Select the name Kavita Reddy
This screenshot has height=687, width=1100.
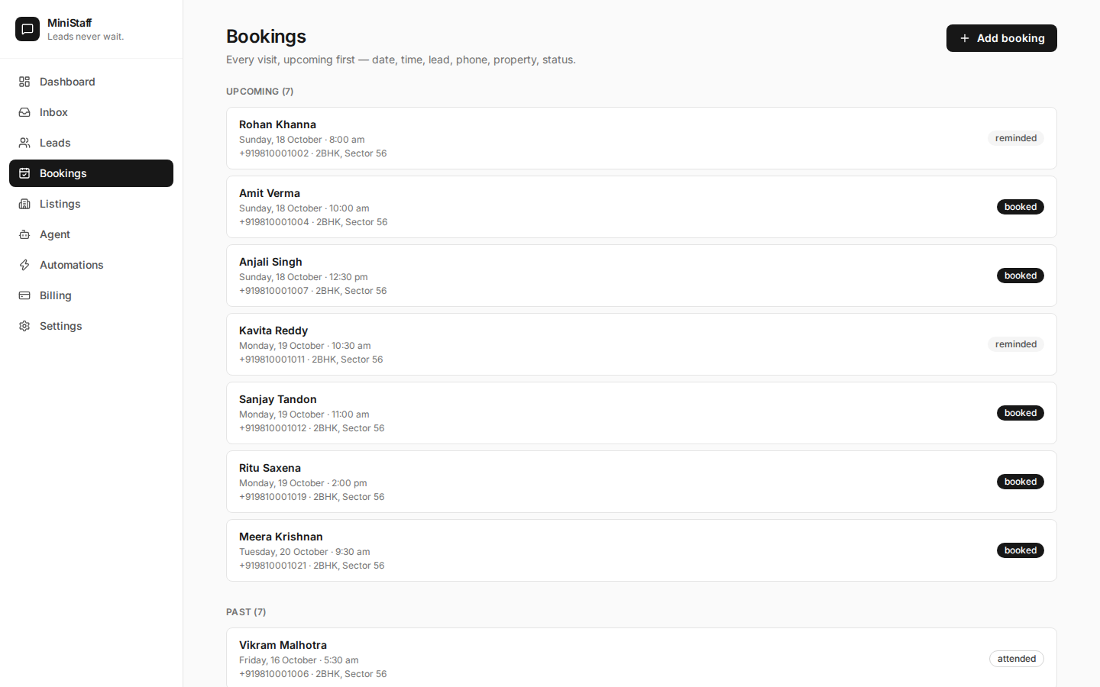point(273,331)
